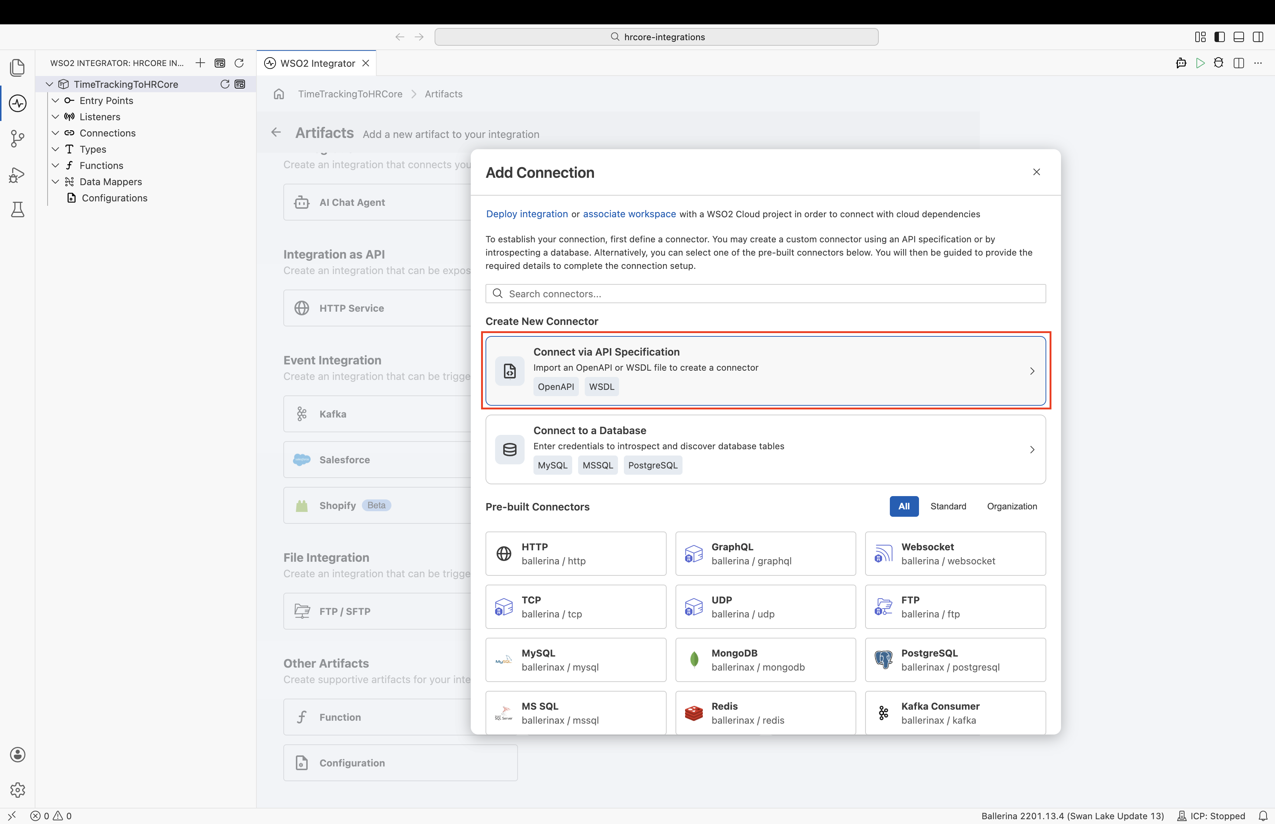Click the home icon in breadcrumb
Viewport: 1275px width, 824px height.
coord(279,94)
